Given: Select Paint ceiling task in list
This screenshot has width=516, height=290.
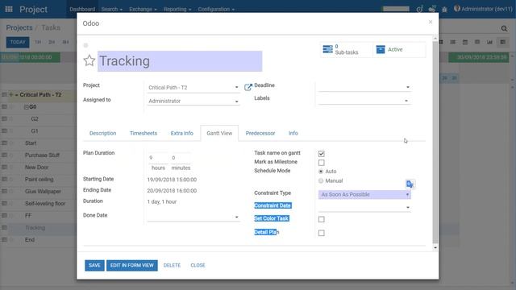Looking at the screenshot, I should (x=40, y=180).
